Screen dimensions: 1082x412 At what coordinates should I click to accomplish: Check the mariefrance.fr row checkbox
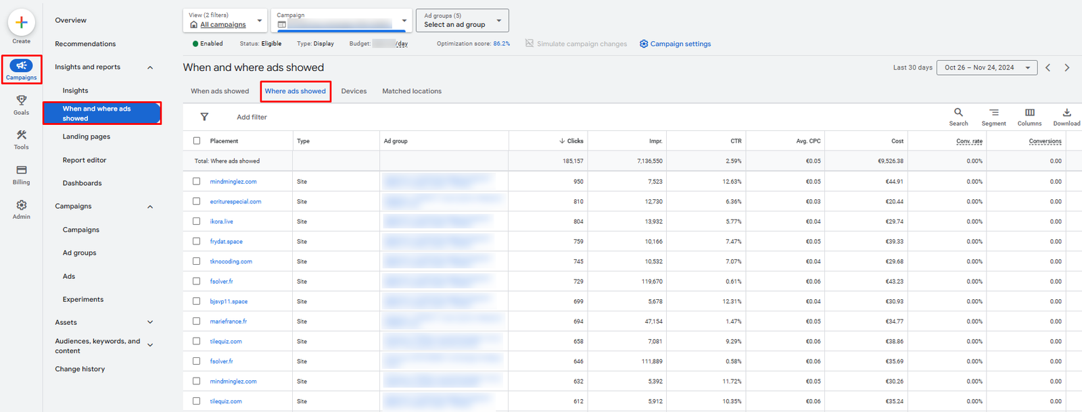tap(197, 321)
